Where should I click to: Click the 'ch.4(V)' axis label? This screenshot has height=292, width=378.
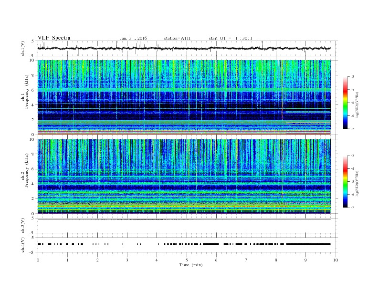(x=23, y=245)
